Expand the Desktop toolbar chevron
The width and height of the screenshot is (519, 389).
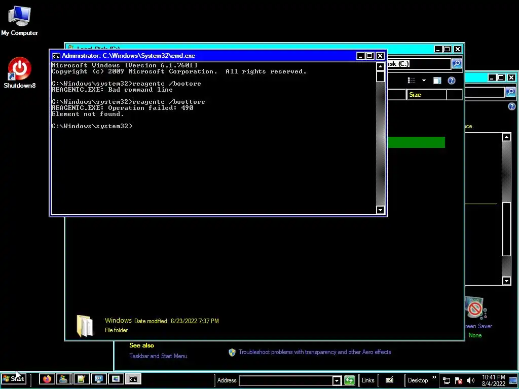(x=434, y=377)
